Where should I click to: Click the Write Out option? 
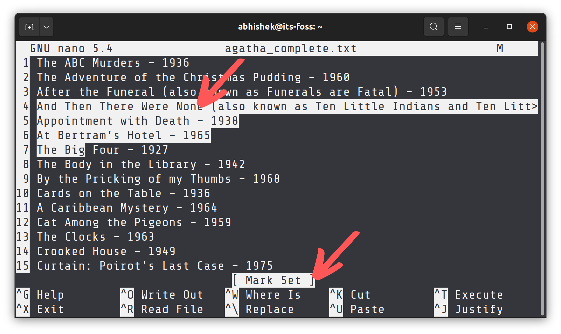pyautogui.click(x=172, y=295)
